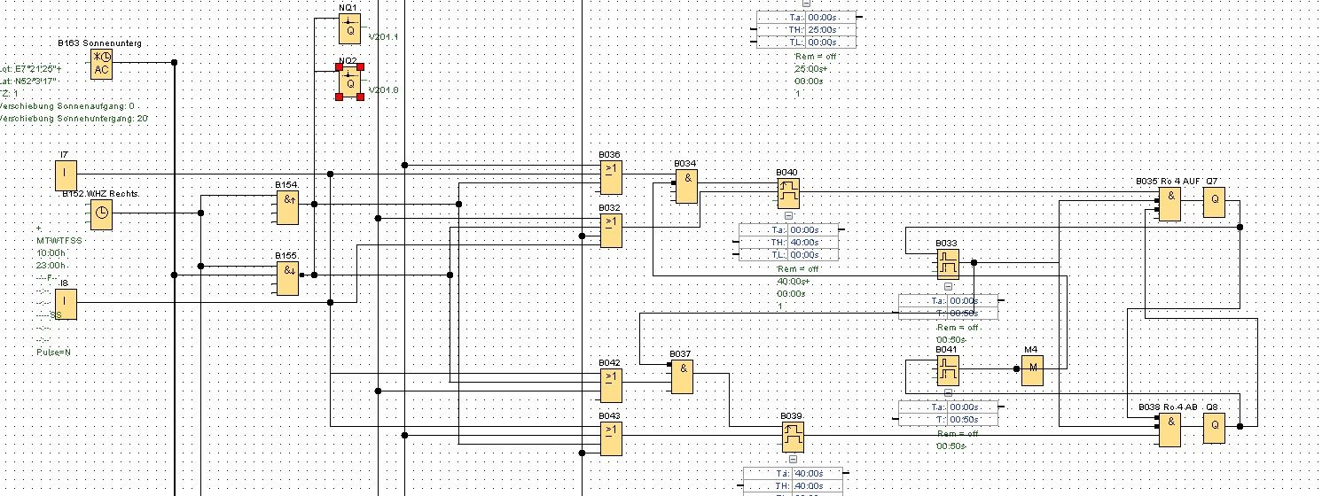Click the V201.1 label beside NQ1

(384, 37)
